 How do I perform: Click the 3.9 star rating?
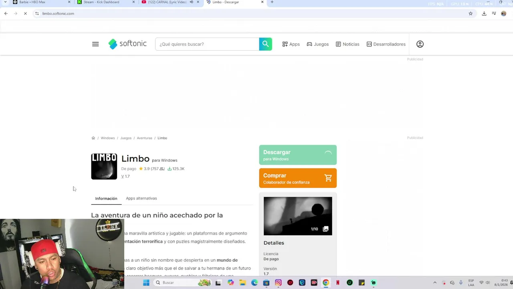tap(151, 169)
